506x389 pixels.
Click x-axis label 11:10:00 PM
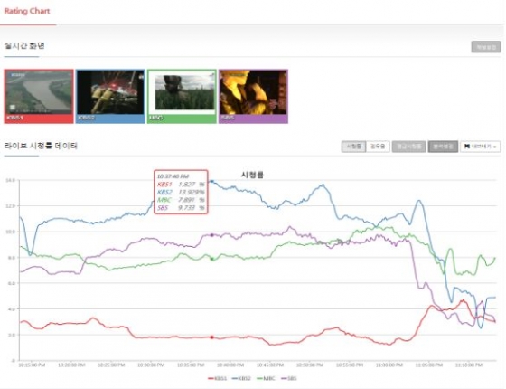[469, 365]
